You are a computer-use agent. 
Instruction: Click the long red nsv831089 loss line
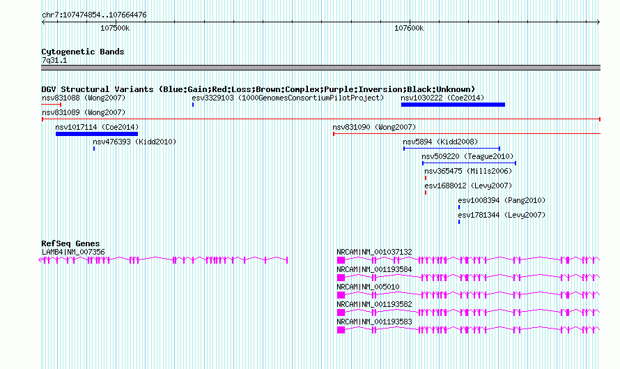pos(321,119)
